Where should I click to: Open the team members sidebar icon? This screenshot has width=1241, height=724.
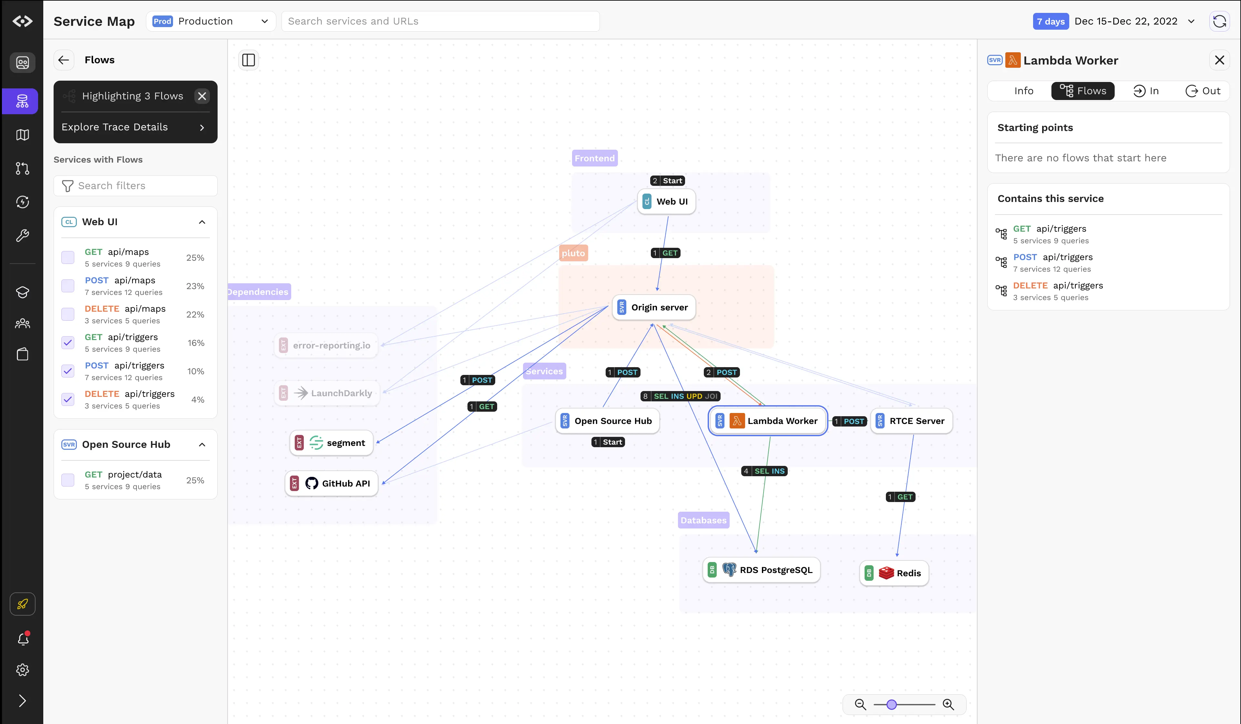click(x=22, y=323)
